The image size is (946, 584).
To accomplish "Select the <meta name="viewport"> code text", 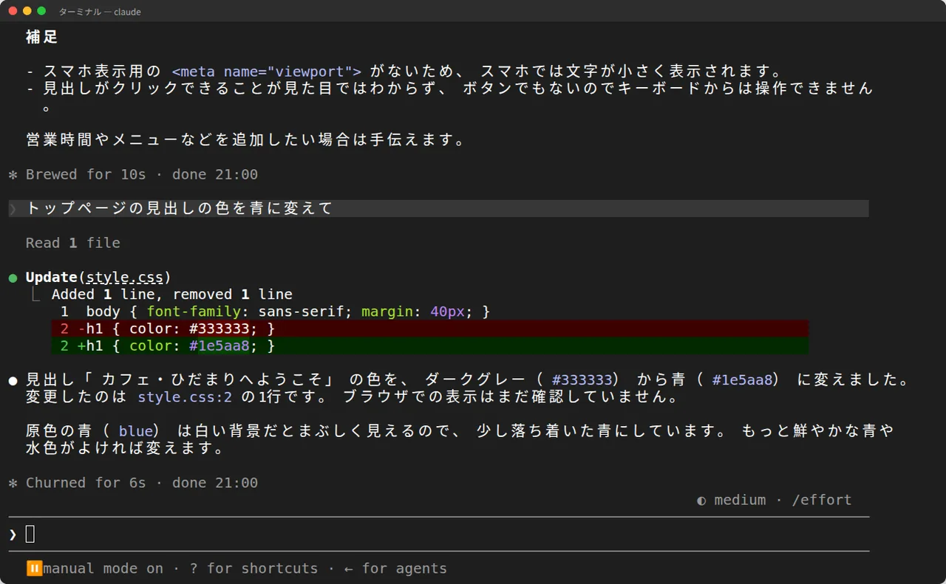I will (267, 72).
